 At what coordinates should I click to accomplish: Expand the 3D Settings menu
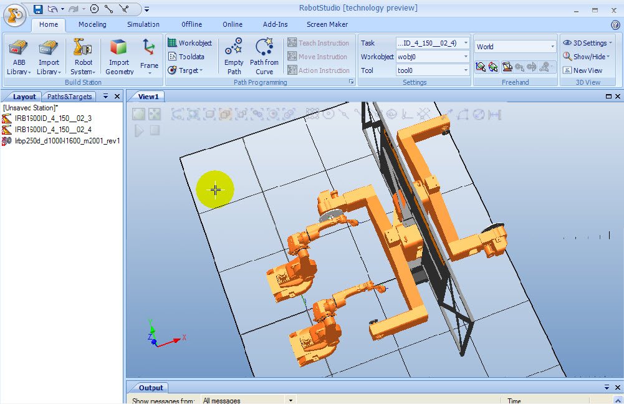[x=587, y=42]
